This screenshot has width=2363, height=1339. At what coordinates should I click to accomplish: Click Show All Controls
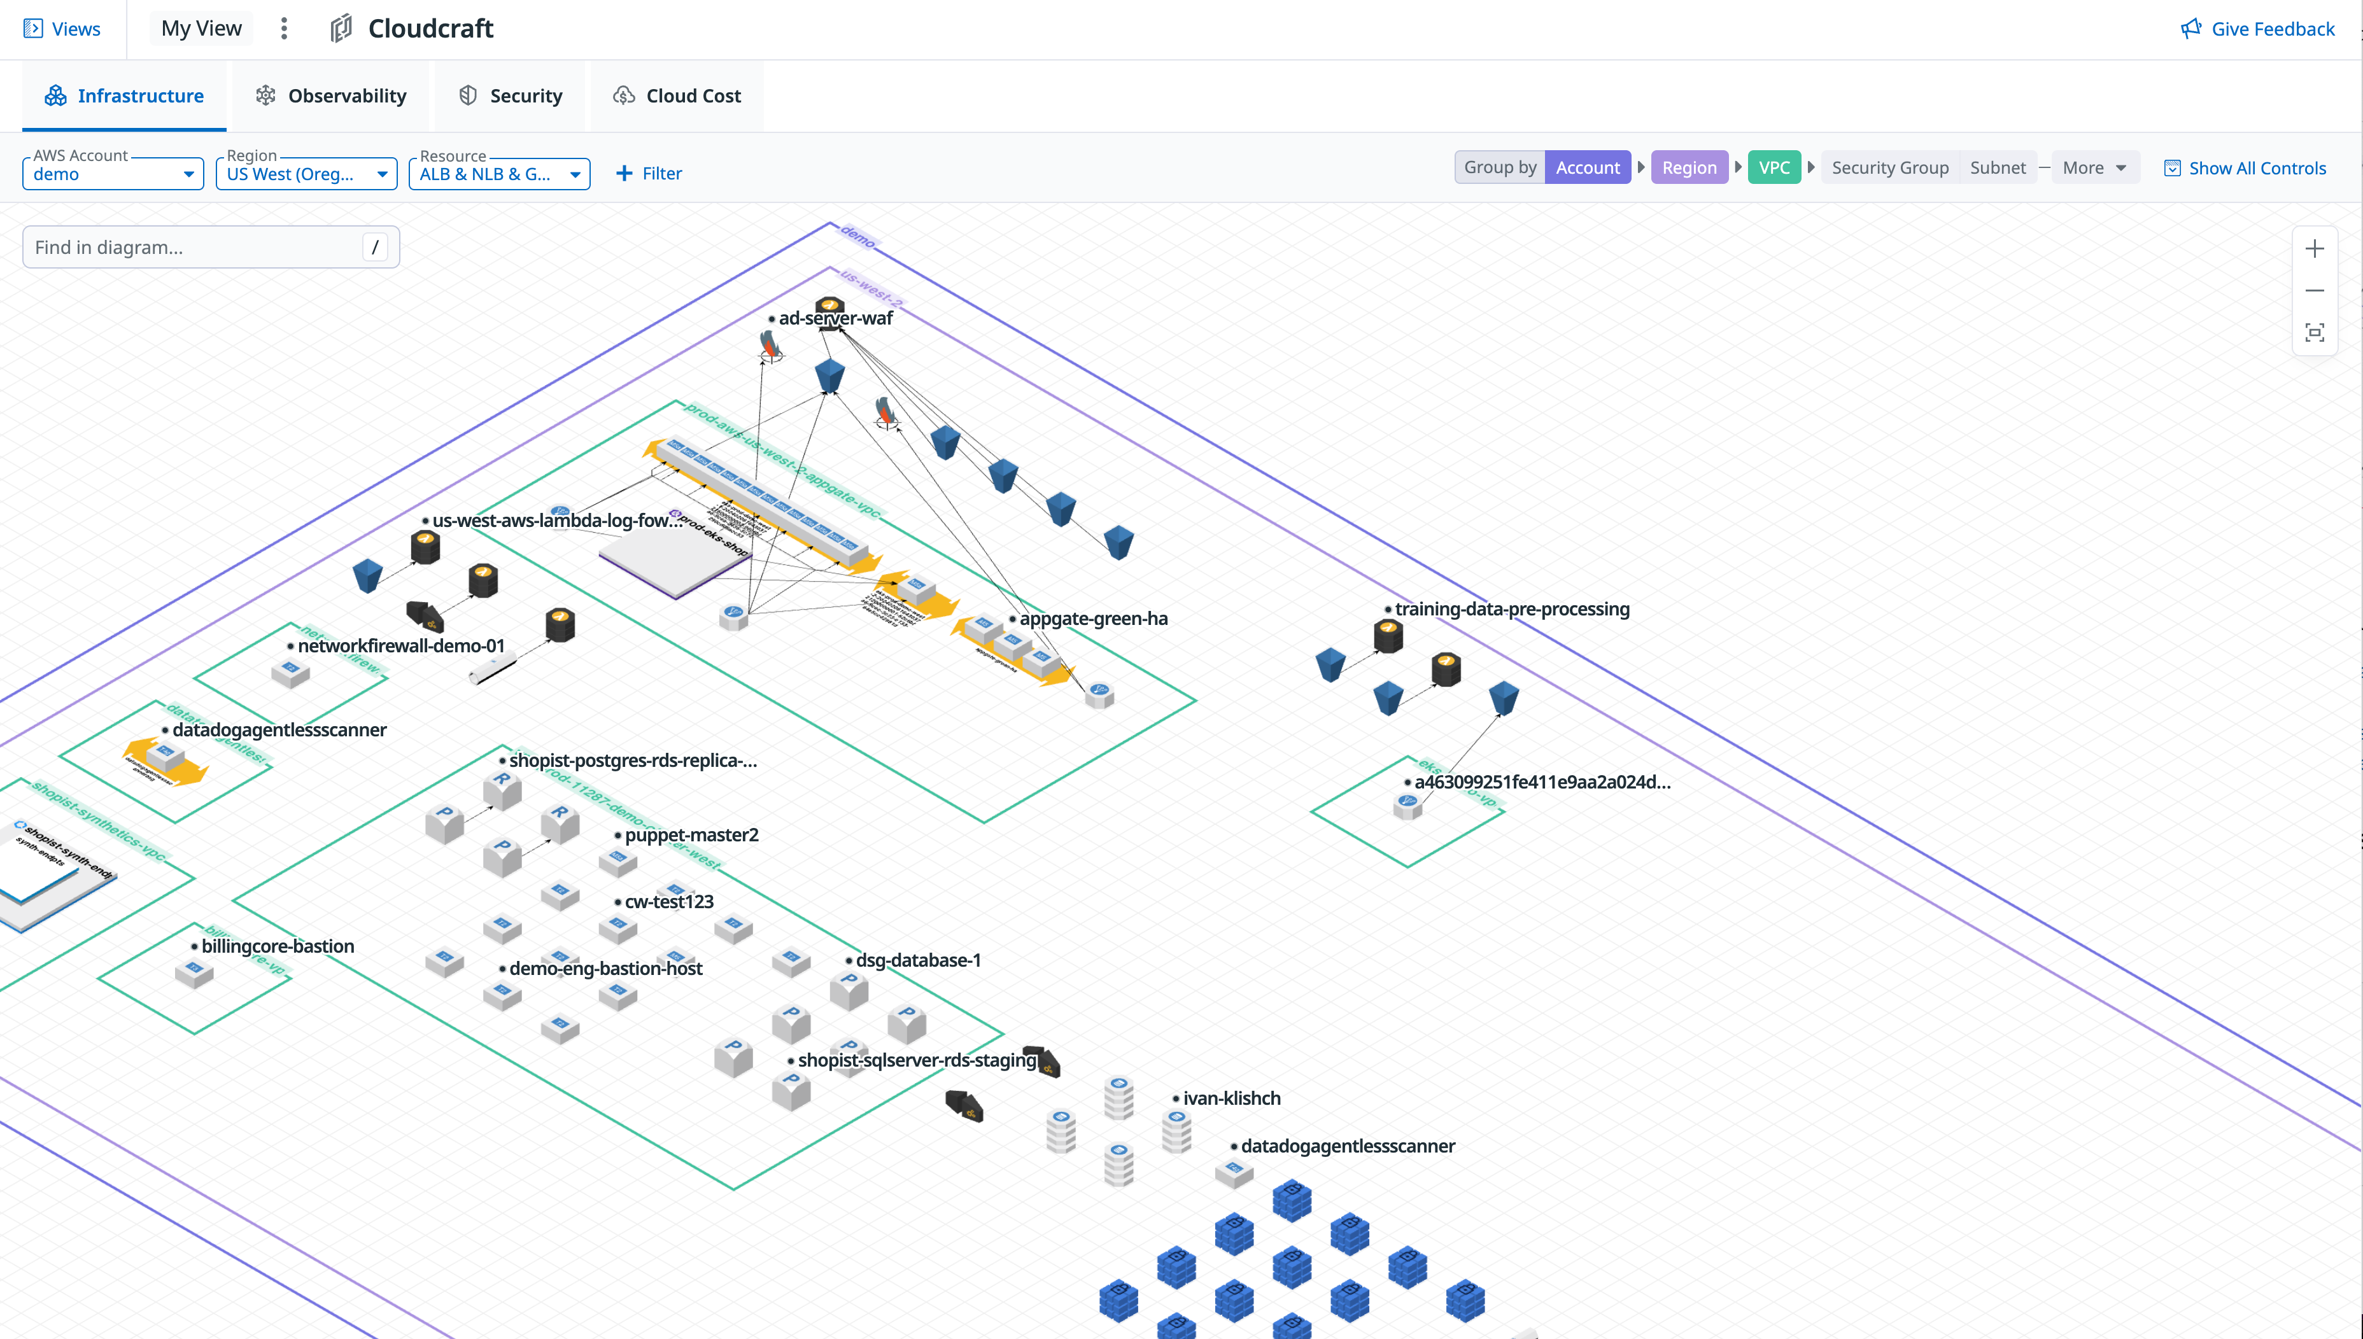click(x=2245, y=168)
